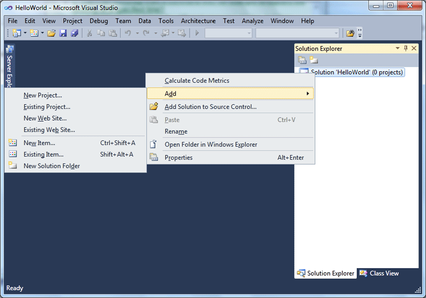Image resolution: width=426 pixels, height=298 pixels.
Task: Click the Cut scissors icon
Action: [89, 33]
